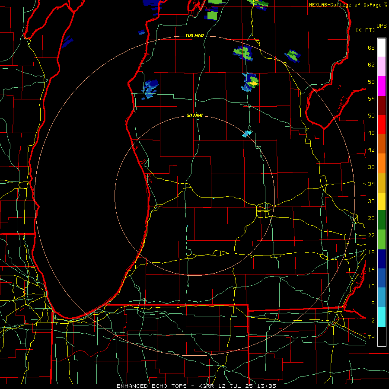Image resolution: width=389 pixels, height=389 pixels.
Task: Click the 38 legend value
Action: pyautogui.click(x=371, y=167)
